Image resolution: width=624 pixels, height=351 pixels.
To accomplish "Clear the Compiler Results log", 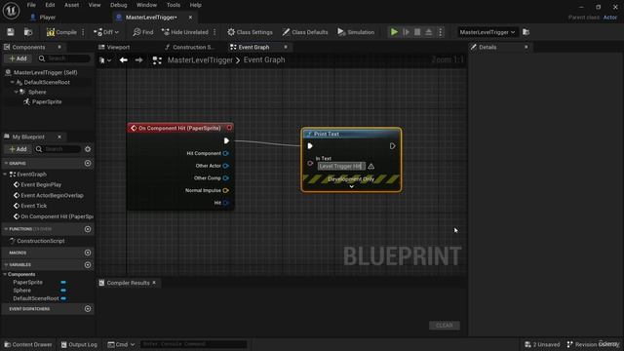I will tap(445, 326).
